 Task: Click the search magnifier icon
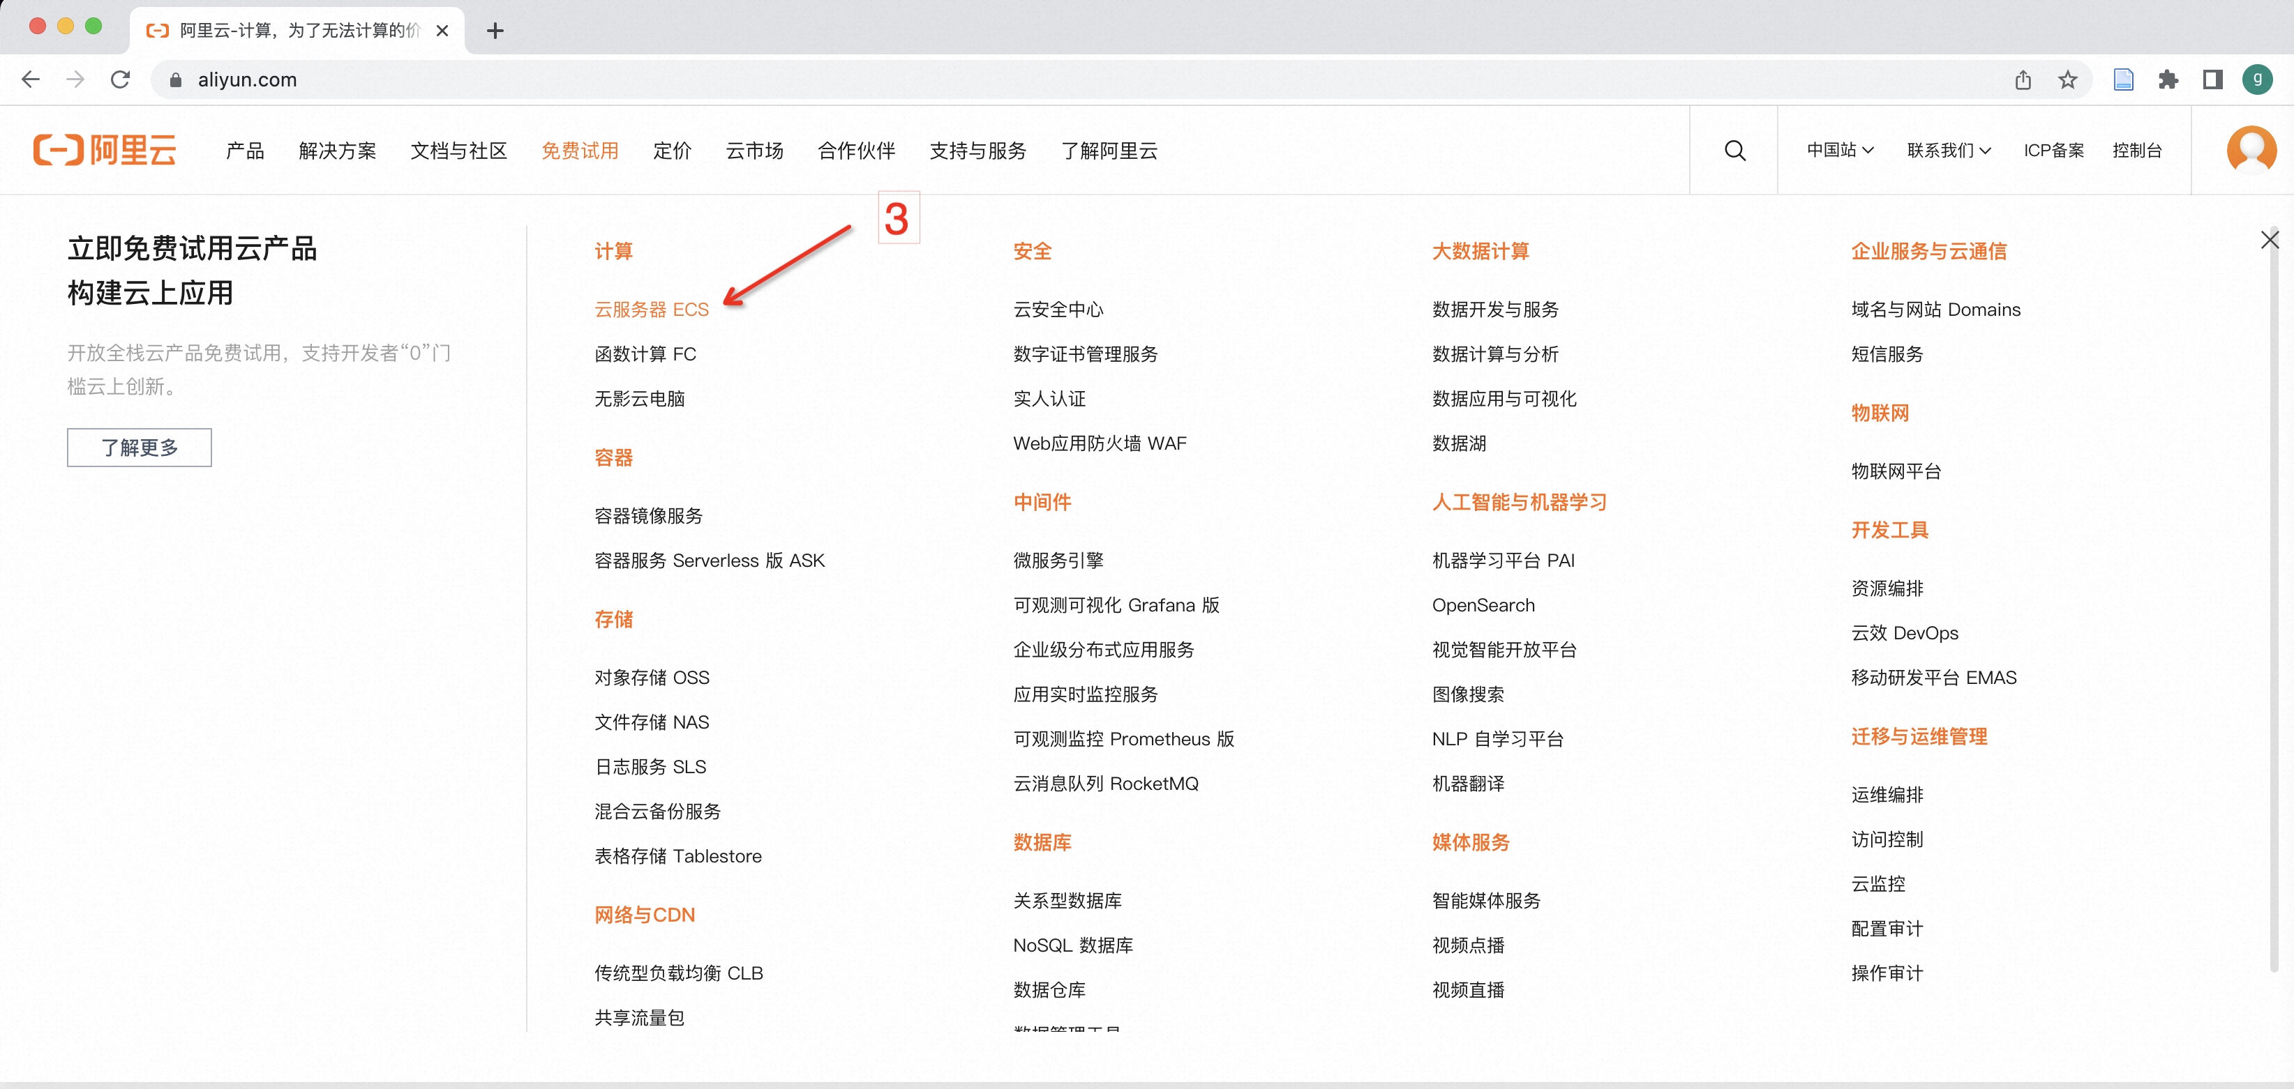[1734, 151]
